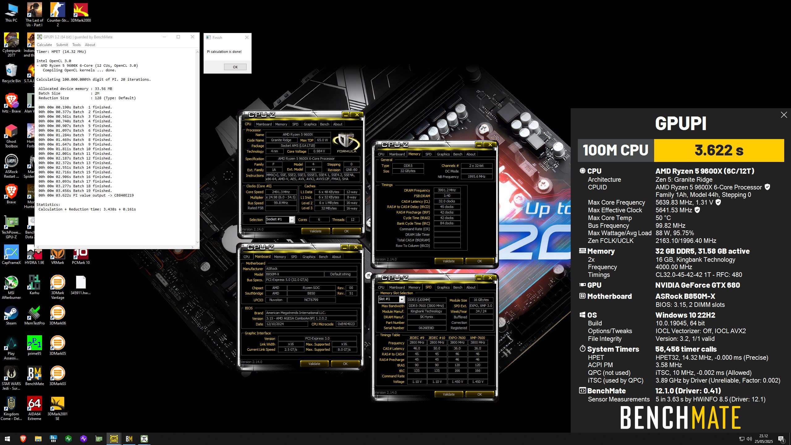Launch AIDA64 Extreme desktop icon
This screenshot has height=445, width=791.
tap(34, 409)
